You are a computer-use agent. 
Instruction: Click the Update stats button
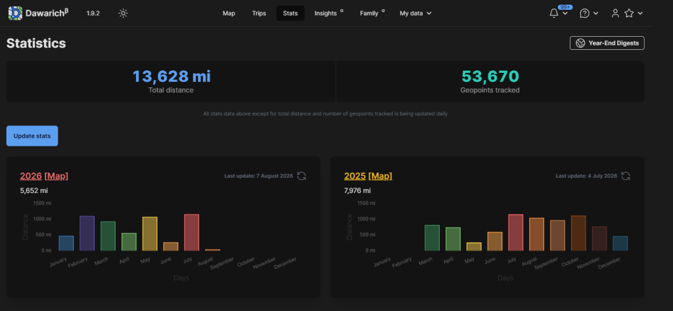[x=32, y=136]
